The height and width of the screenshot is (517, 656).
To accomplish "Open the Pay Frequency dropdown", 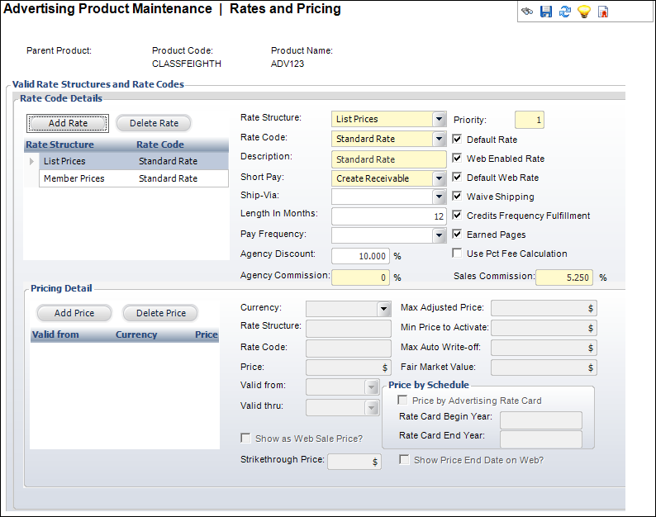I will point(439,235).
